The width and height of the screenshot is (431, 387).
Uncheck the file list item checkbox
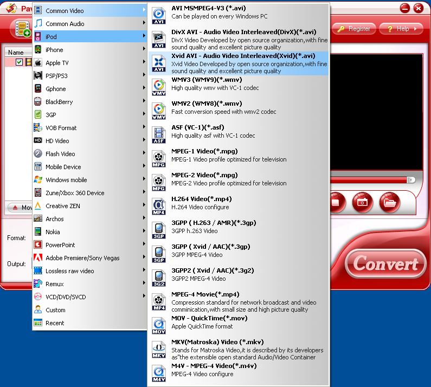[x=19, y=62]
